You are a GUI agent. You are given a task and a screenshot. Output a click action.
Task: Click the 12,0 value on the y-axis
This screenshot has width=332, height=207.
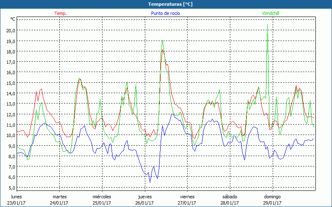pos(10,114)
